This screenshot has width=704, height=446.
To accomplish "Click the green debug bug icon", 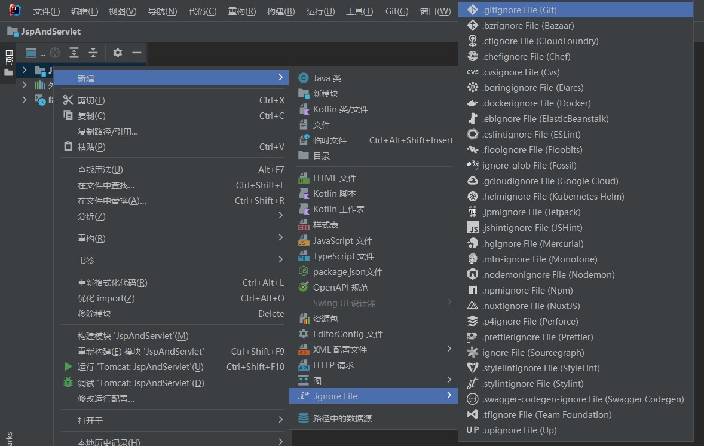I will tap(68, 383).
